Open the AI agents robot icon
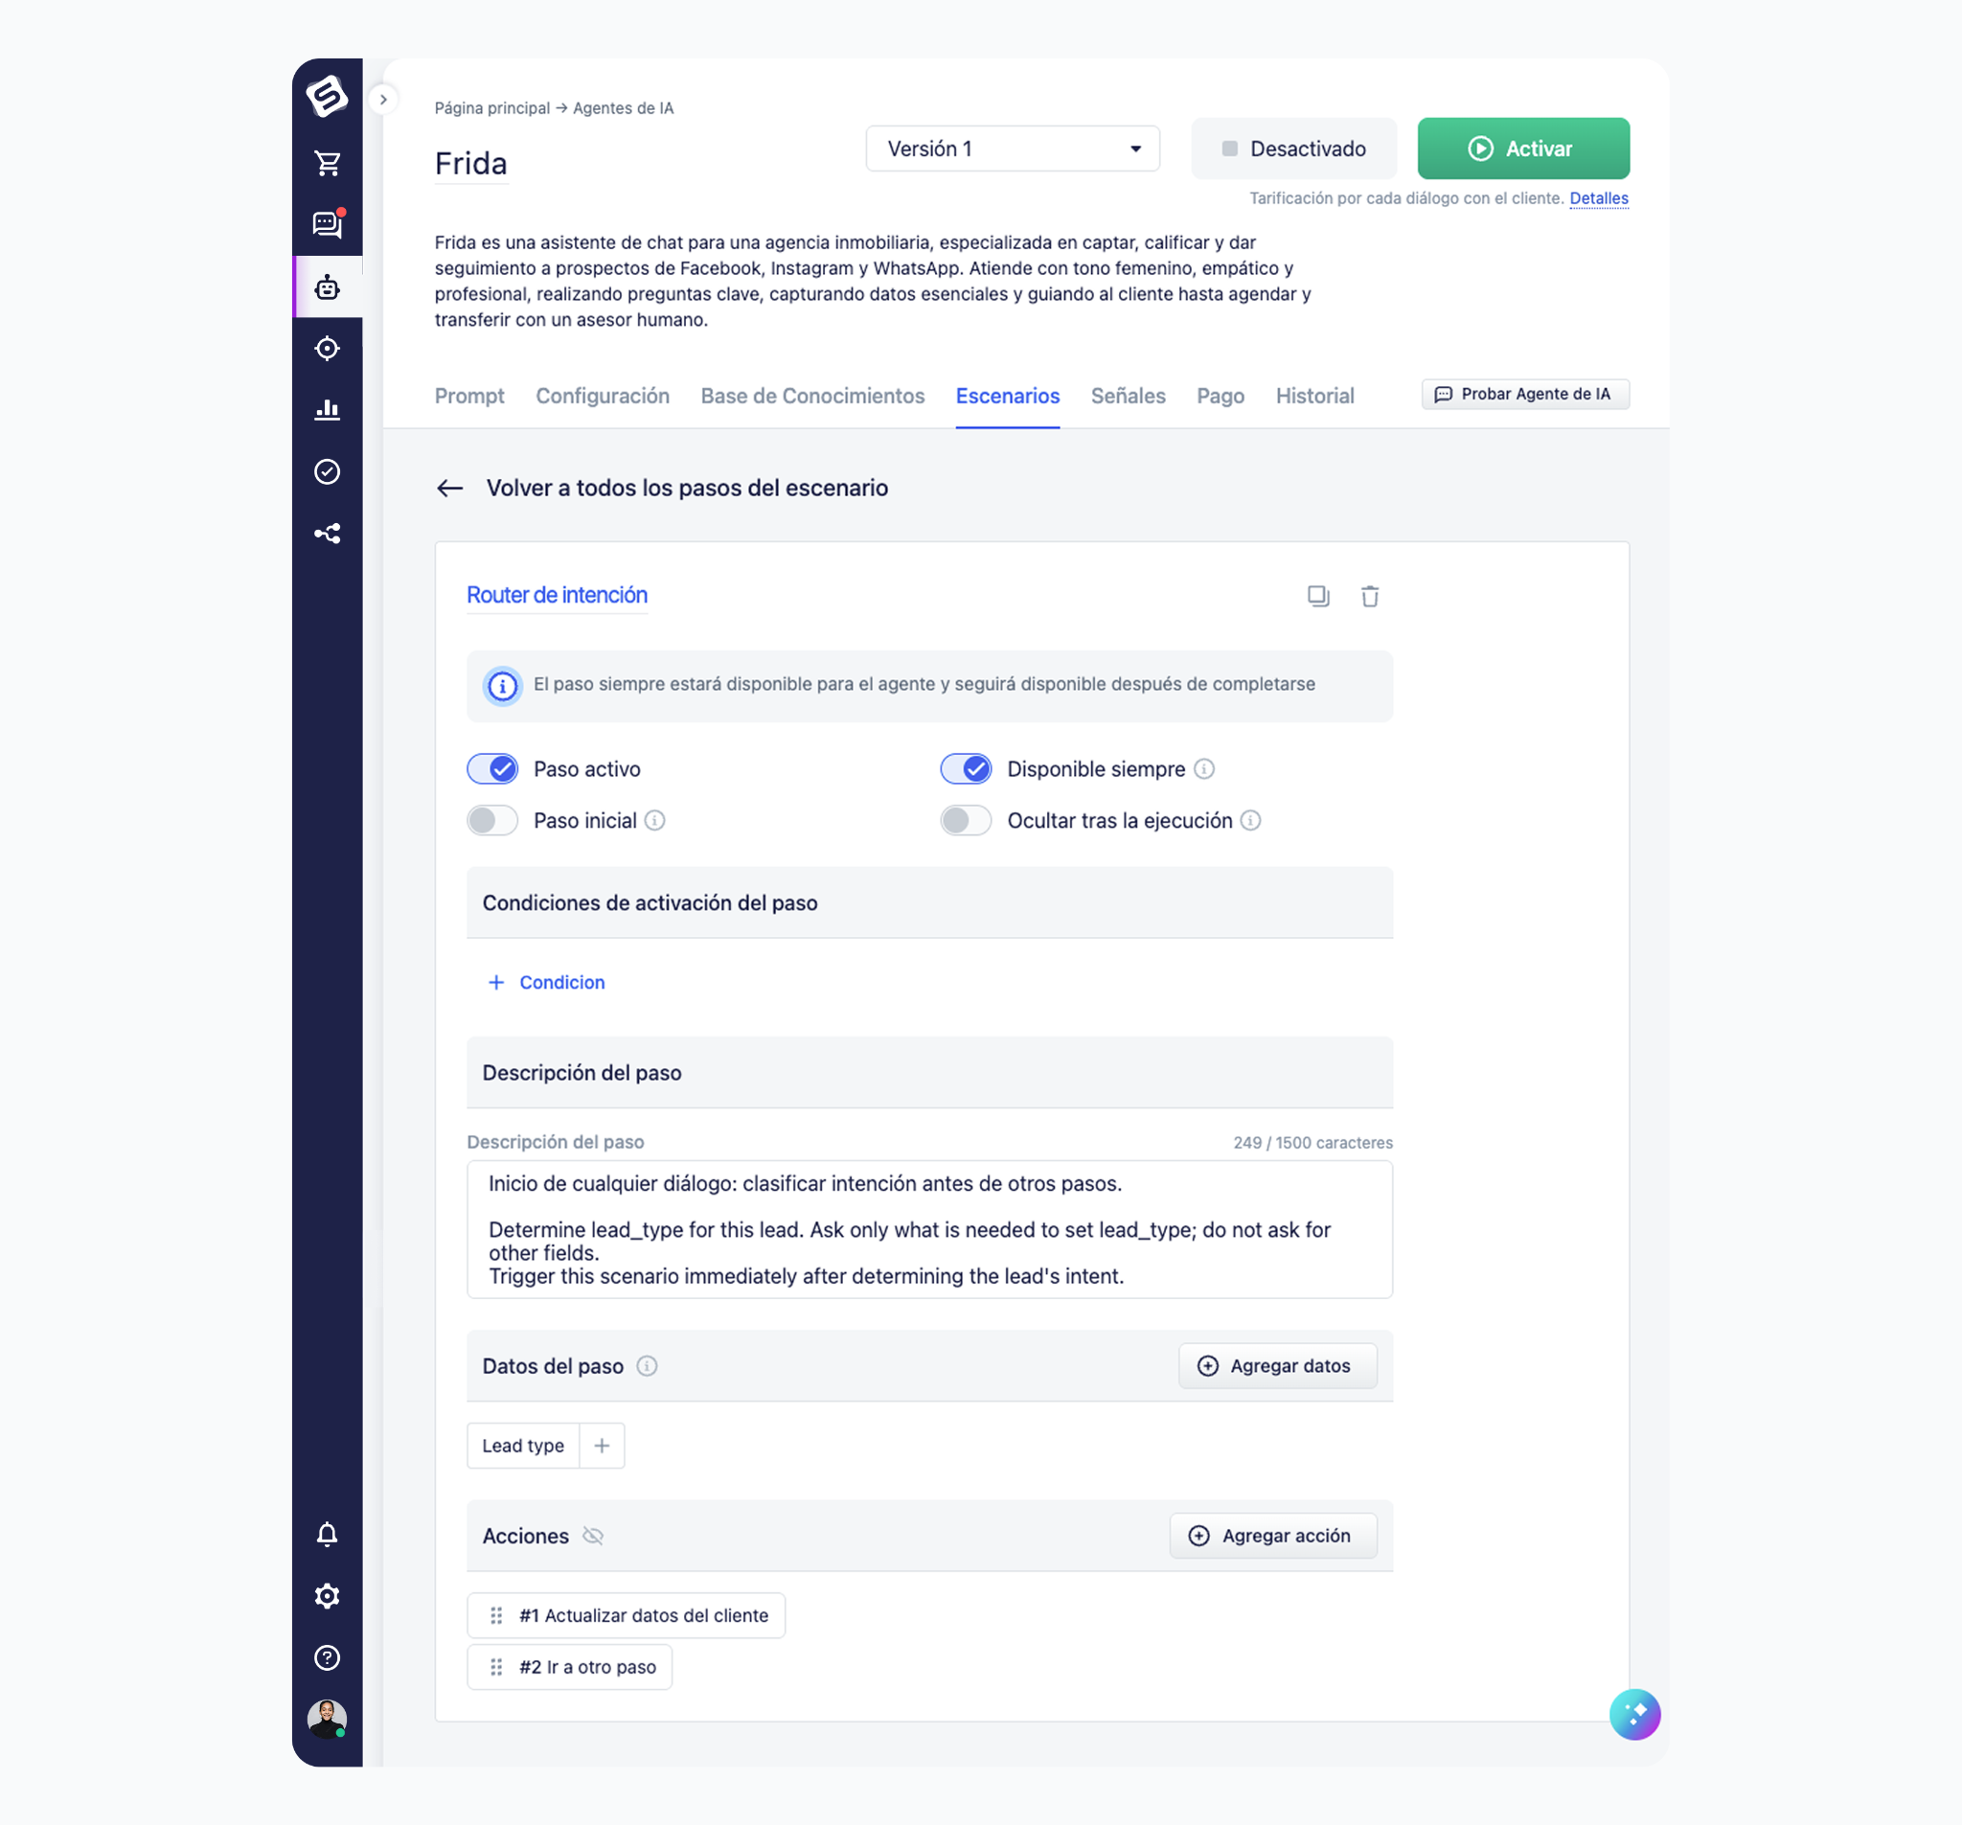The image size is (1962, 1825). point(328,287)
